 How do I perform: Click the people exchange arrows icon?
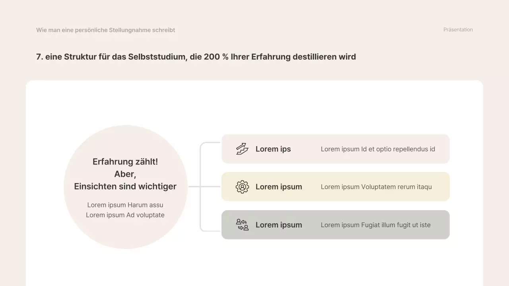[x=242, y=225]
